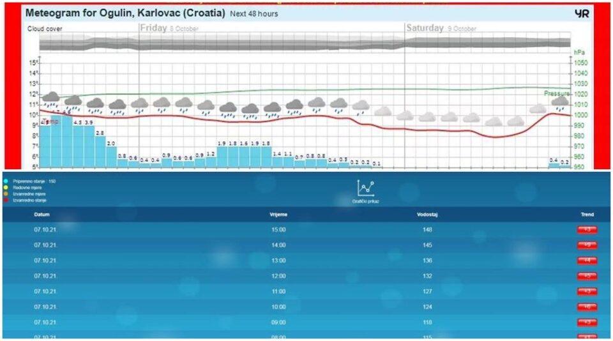Click the 2.8 precipitation bar
This screenshot has height=341, width=613.
point(100,152)
